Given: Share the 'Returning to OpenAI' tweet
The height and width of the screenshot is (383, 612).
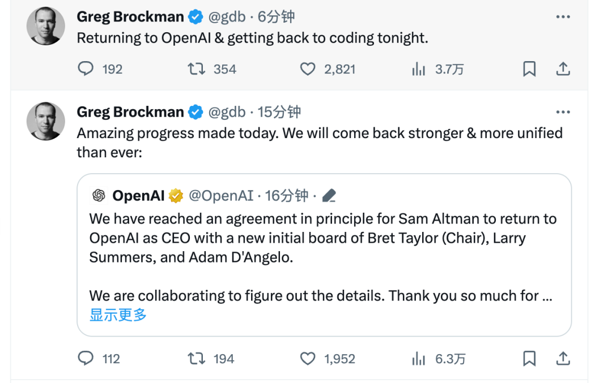Looking at the screenshot, I should click(x=563, y=69).
